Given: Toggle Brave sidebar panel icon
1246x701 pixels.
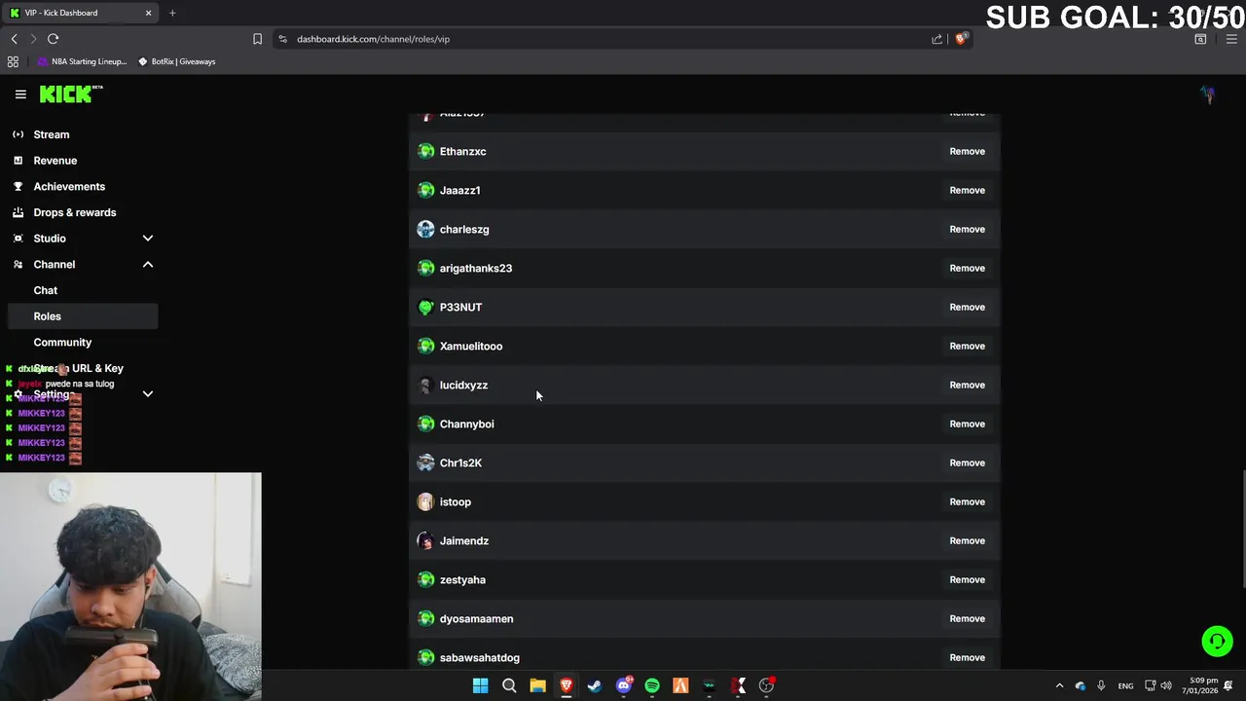Looking at the screenshot, I should tap(1200, 39).
